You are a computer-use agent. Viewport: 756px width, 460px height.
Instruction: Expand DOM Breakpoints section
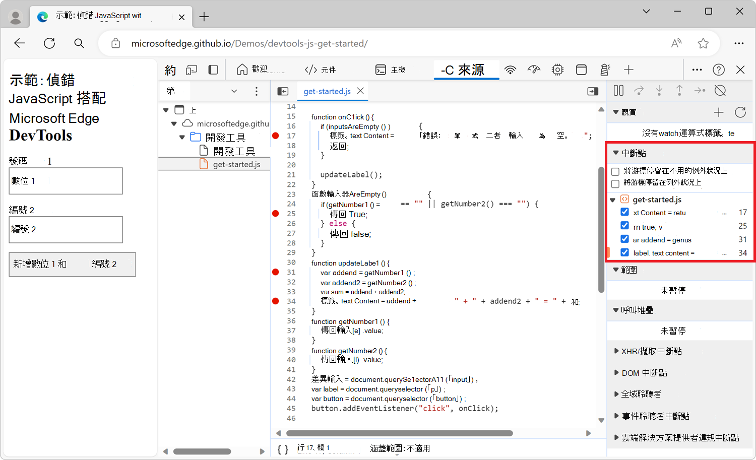[616, 373]
